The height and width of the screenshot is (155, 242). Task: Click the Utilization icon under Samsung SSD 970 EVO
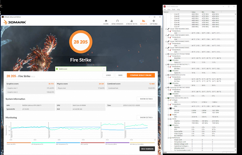(170, 60)
